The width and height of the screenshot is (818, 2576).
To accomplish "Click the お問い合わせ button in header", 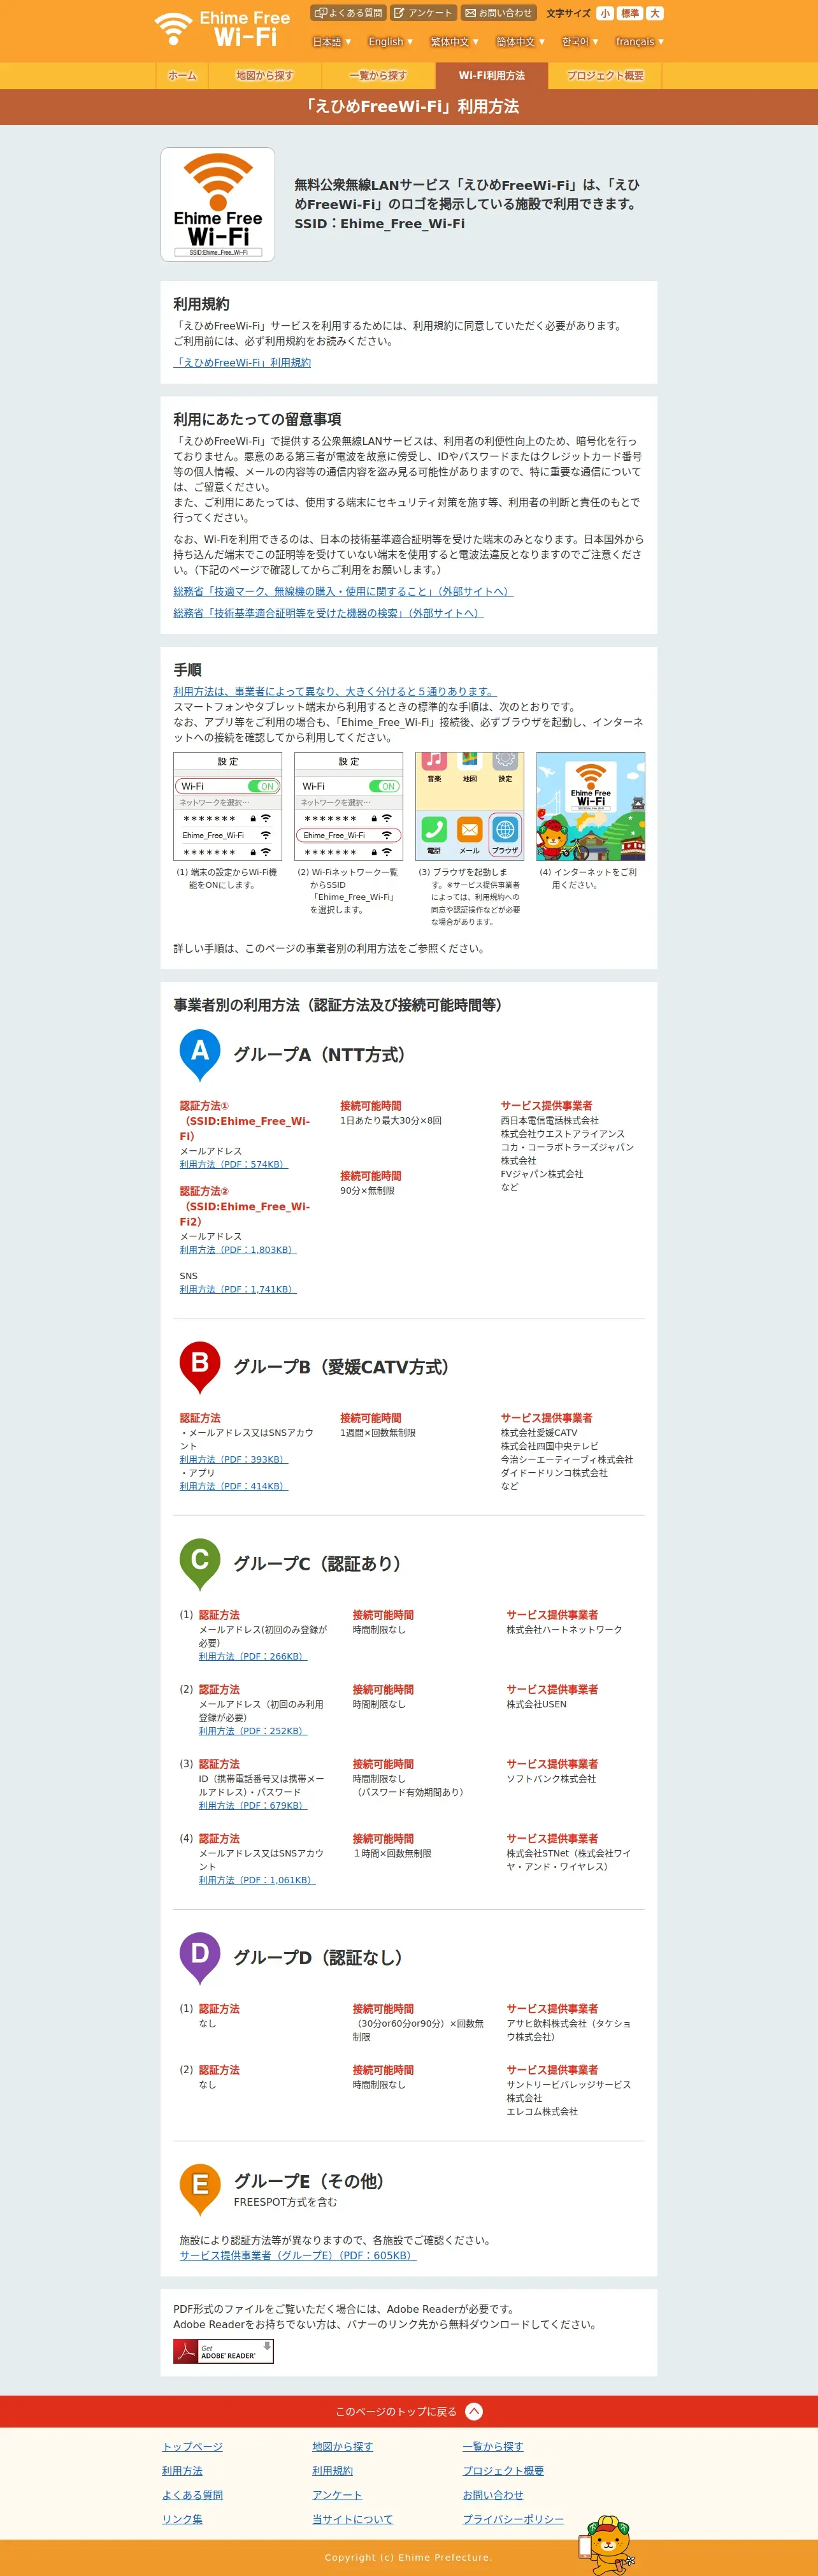I will (498, 13).
